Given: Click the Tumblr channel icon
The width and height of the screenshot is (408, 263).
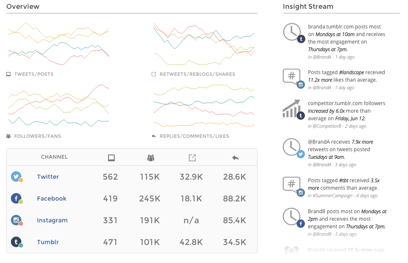Looking at the screenshot, I should pyautogui.click(x=16, y=242).
